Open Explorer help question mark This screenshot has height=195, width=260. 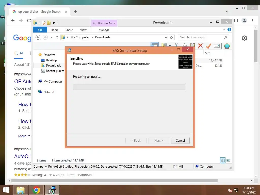[x=229, y=29]
